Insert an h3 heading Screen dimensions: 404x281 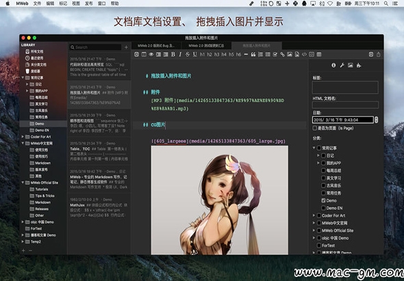point(216,54)
